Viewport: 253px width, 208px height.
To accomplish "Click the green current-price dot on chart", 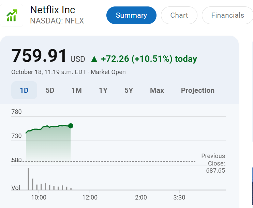I will pyautogui.click(x=71, y=126).
